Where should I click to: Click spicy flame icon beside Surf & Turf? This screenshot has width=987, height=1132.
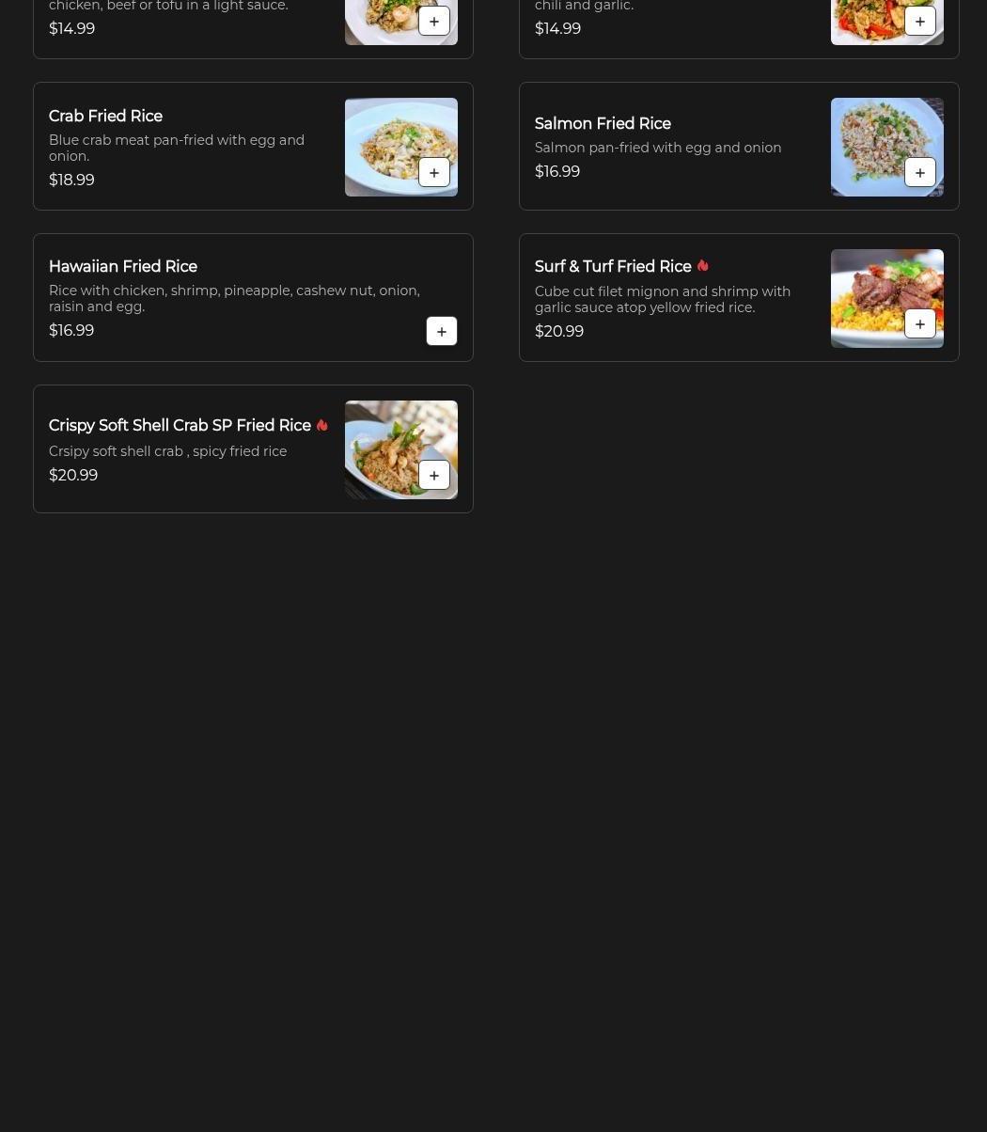(702, 266)
